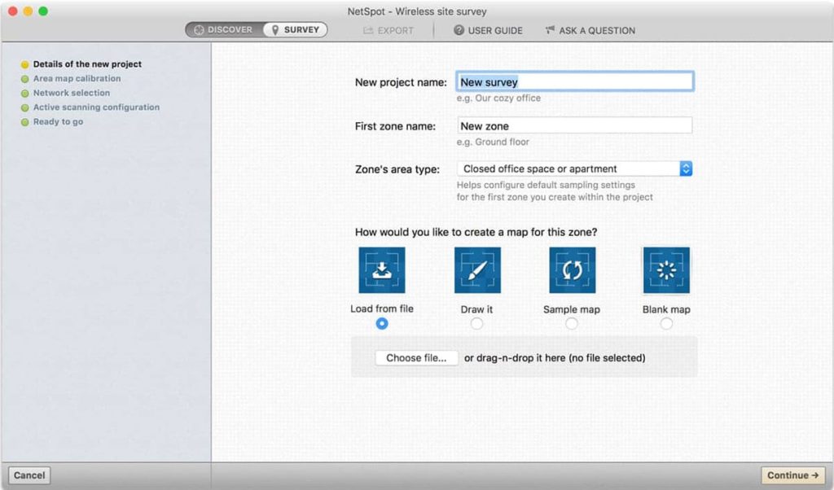The width and height of the screenshot is (834, 490).
Task: Open the User Guide toolbar item
Action: pyautogui.click(x=488, y=30)
